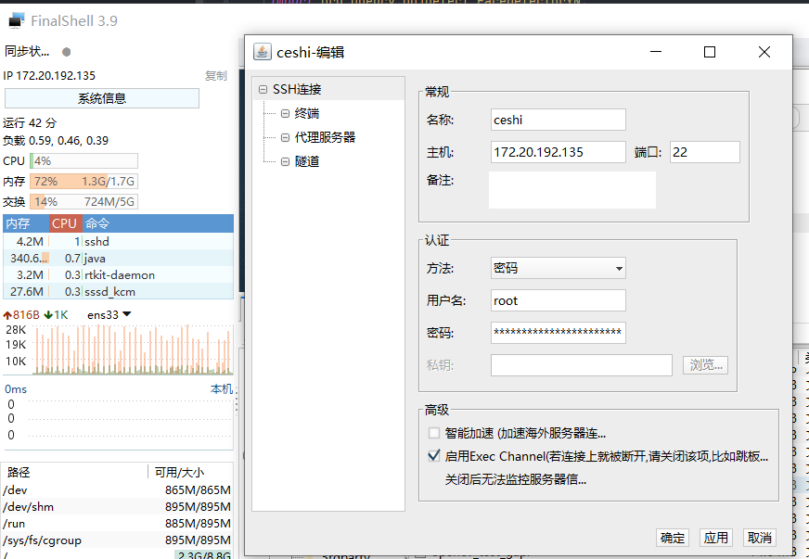
Task: Click the 确定 confirm button
Action: [673, 538]
